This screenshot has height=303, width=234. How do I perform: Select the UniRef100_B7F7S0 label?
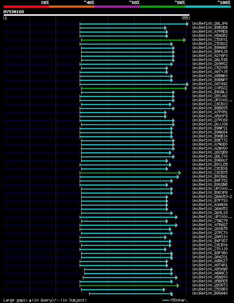coord(210,201)
